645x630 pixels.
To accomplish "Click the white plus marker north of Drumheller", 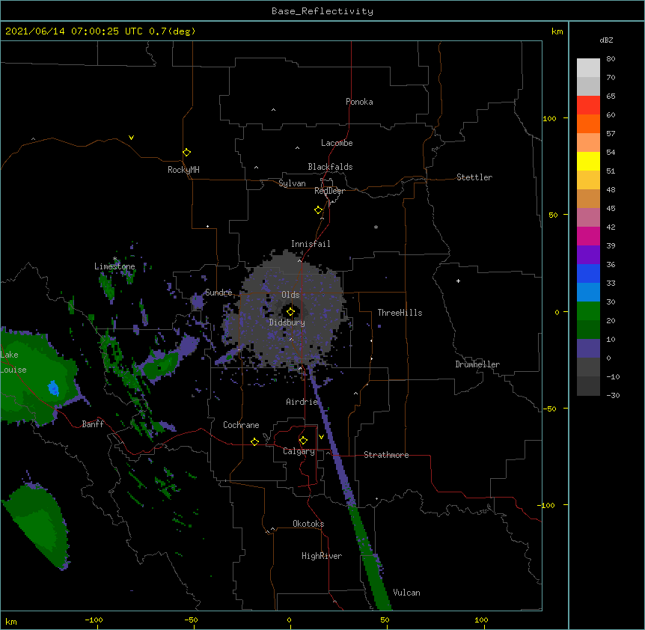I will [x=458, y=281].
